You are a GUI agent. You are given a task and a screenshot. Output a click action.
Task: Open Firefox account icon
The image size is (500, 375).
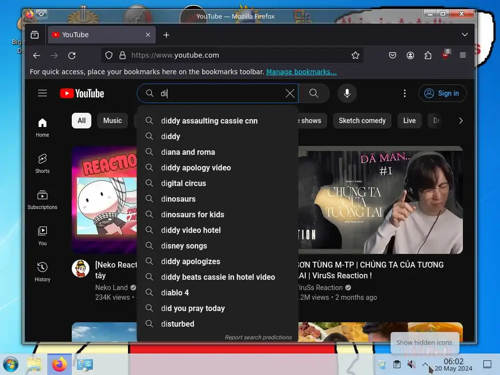tap(410, 56)
